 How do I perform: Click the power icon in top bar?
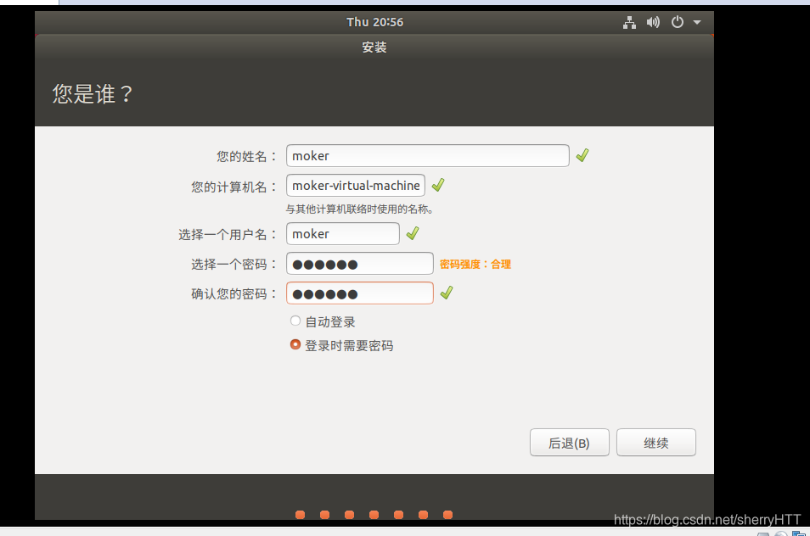click(x=678, y=22)
